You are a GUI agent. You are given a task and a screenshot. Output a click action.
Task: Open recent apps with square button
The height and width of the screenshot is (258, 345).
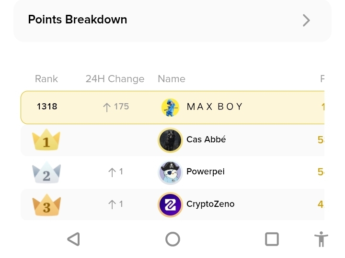(x=272, y=239)
